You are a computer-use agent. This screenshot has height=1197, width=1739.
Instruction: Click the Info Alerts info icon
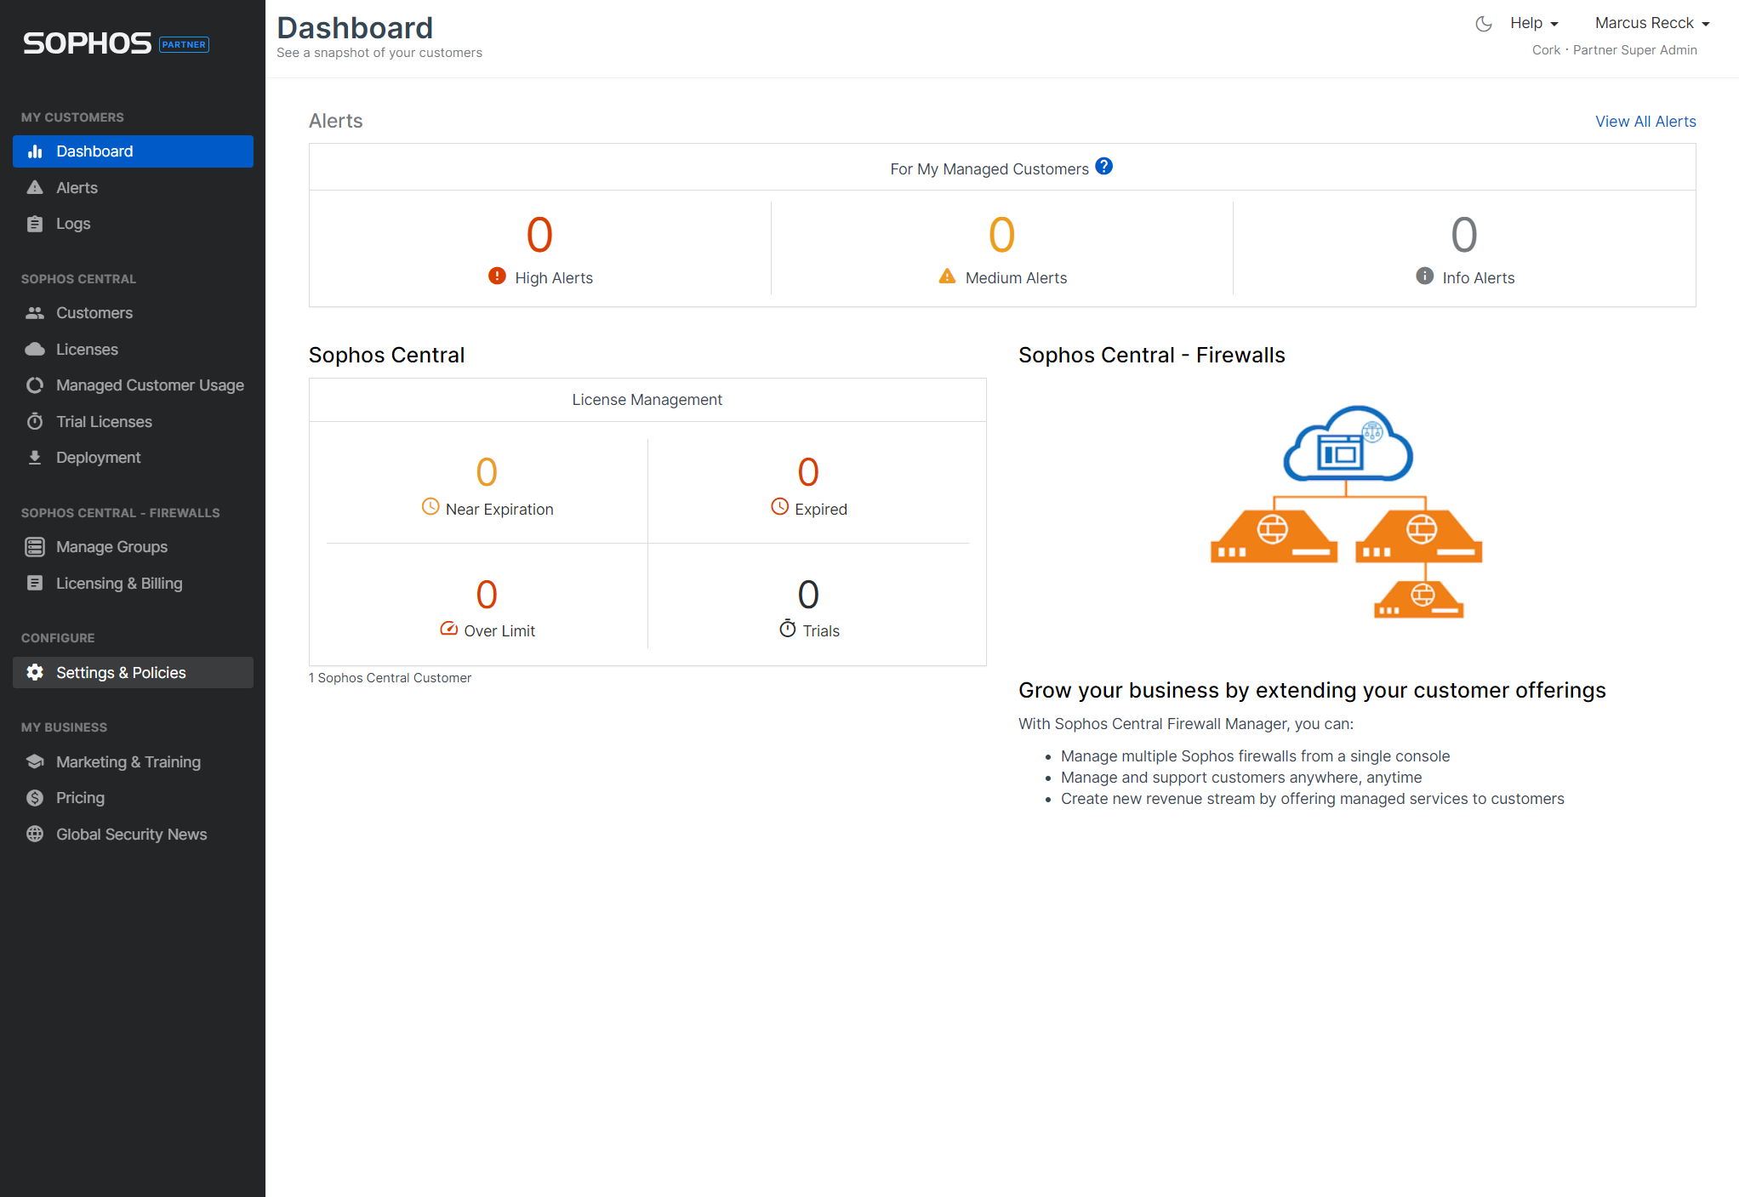1425,276
